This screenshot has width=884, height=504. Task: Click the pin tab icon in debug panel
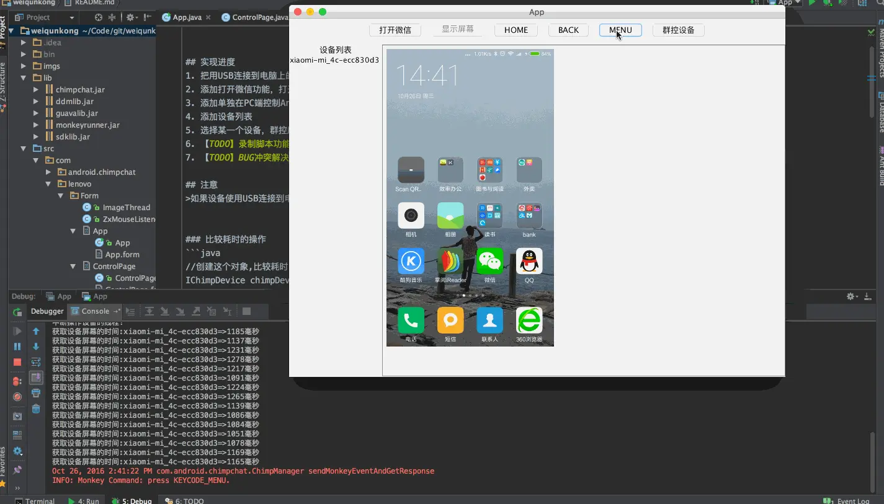coord(17,471)
